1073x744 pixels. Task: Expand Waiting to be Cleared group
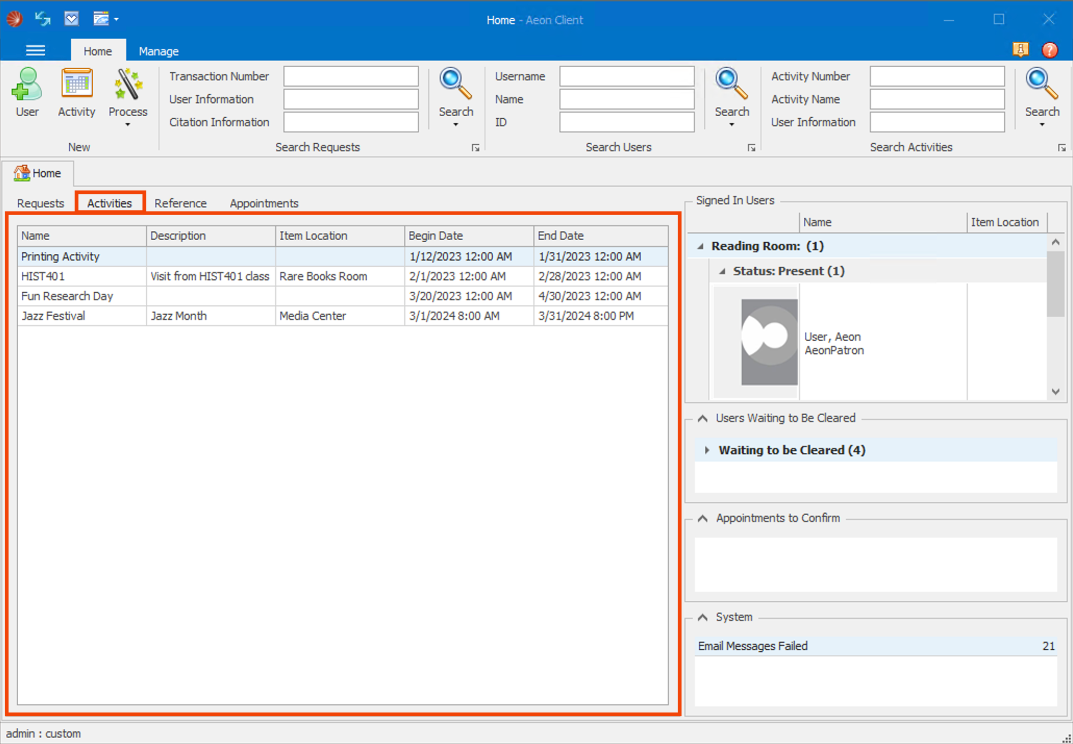point(707,450)
